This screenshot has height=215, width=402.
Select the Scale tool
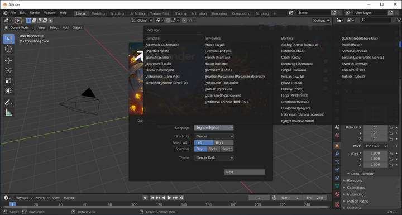click(x=8, y=80)
